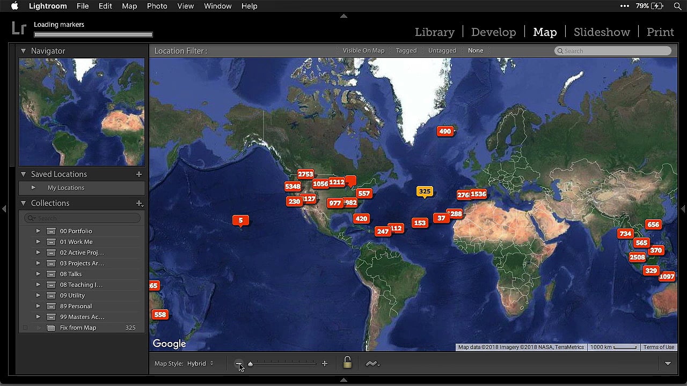The image size is (687, 386).
Task: Collapse the Collections panel
Action: click(x=23, y=203)
